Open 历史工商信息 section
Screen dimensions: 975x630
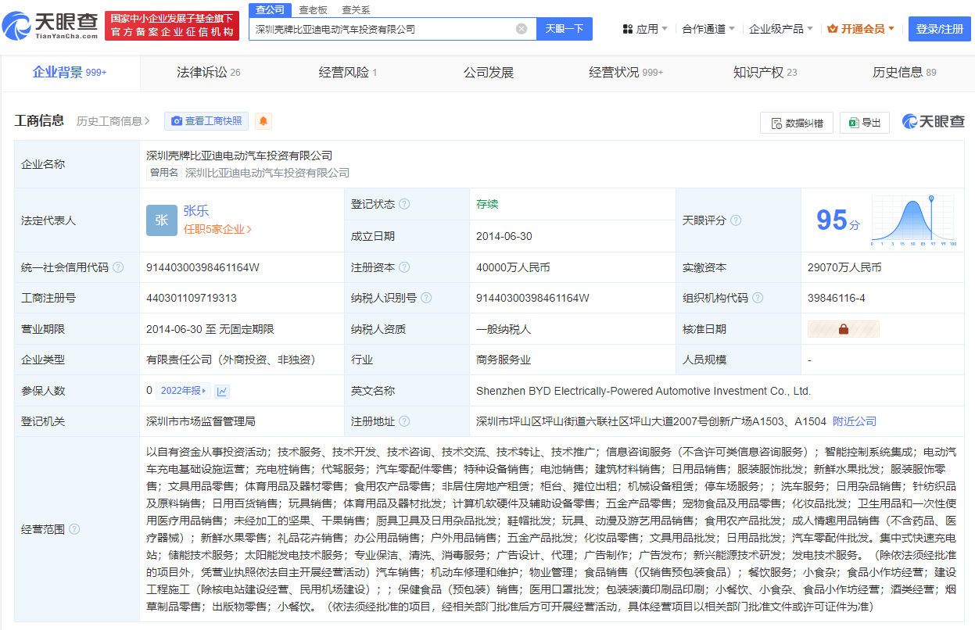point(113,121)
